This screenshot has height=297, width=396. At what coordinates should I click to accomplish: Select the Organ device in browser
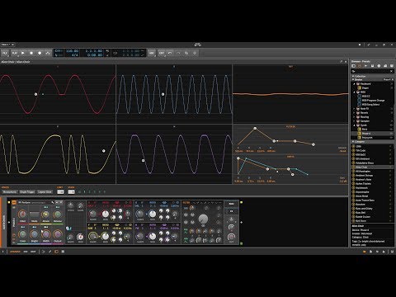[365, 88]
